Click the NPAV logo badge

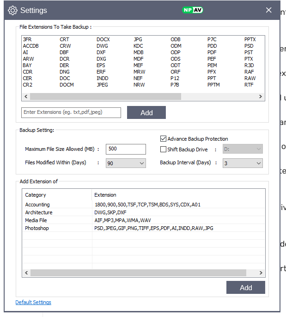click(193, 10)
